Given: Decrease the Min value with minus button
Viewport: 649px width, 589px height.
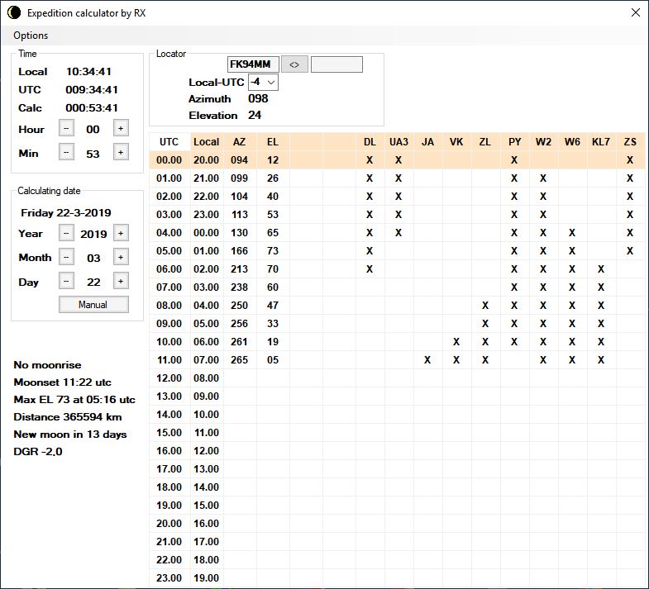Looking at the screenshot, I should pos(66,152).
